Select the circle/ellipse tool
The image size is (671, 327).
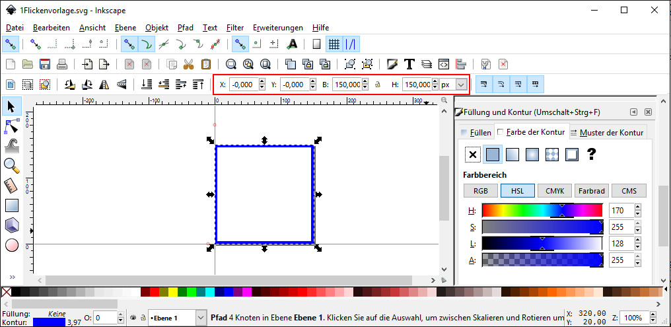pyautogui.click(x=11, y=246)
